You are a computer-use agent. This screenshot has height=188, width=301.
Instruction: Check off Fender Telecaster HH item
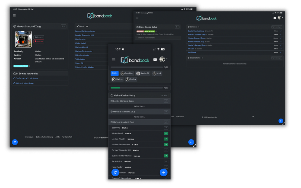pos(166,150)
